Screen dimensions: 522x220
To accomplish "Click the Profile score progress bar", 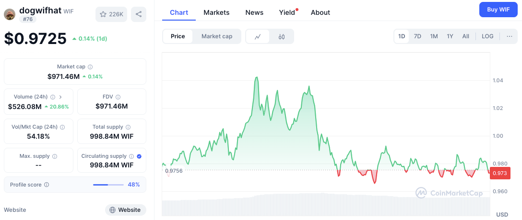I will (x=108, y=185).
